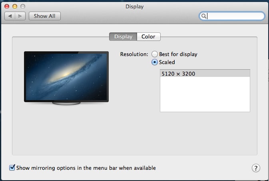Focus the search field in the toolbar
269x181 pixels.
tap(232, 16)
